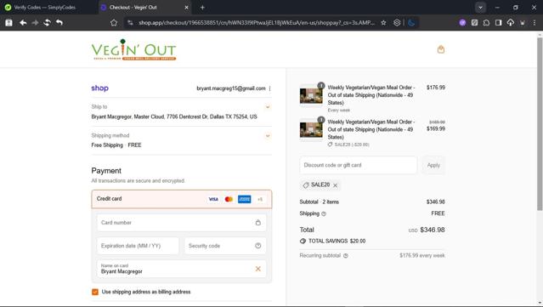The height and width of the screenshot is (307, 543).
Task: Toggle Use shipping address as billing address
Action: coord(95,292)
